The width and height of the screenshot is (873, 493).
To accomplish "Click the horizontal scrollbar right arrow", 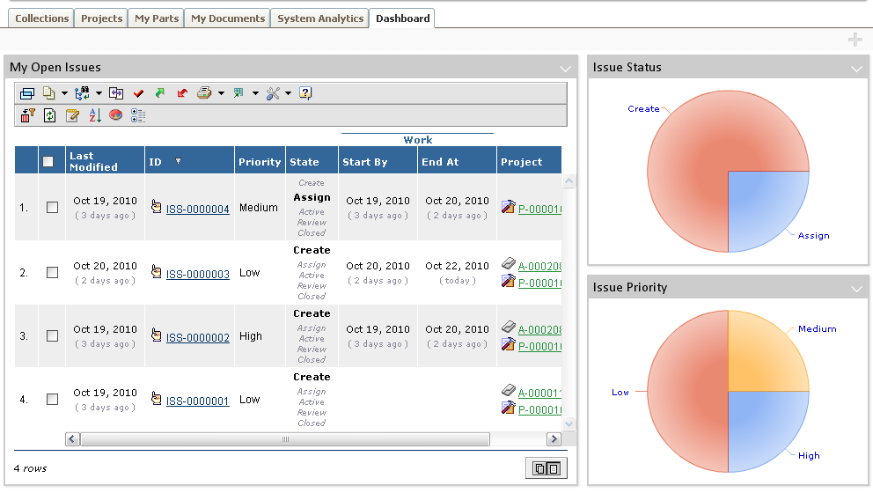I will click(x=554, y=438).
